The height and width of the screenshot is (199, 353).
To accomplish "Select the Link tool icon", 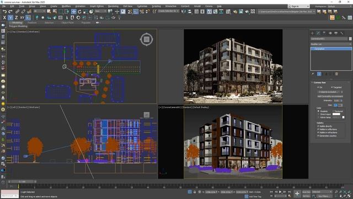I will point(17,11).
